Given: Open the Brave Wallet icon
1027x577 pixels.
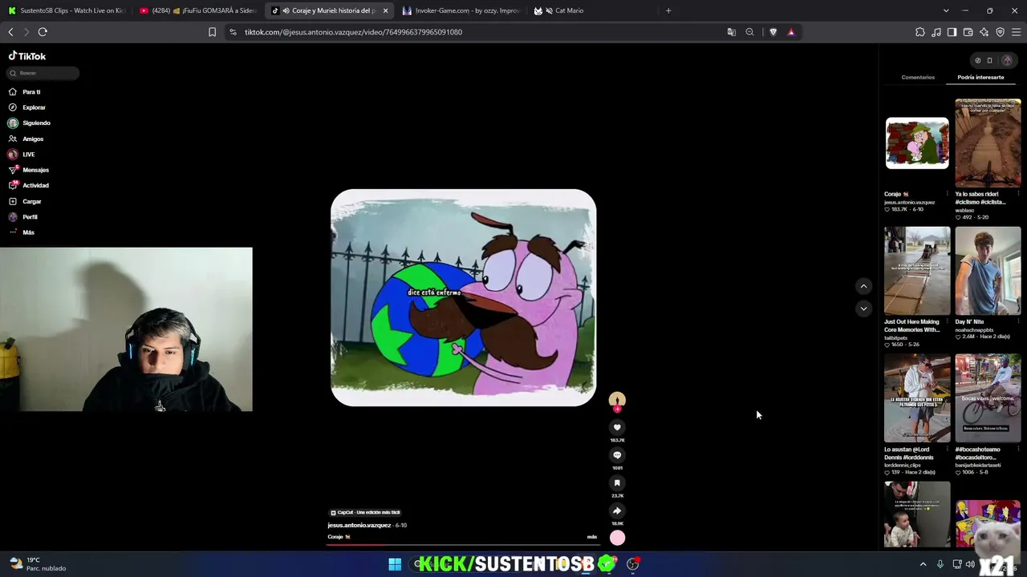Looking at the screenshot, I should (968, 32).
